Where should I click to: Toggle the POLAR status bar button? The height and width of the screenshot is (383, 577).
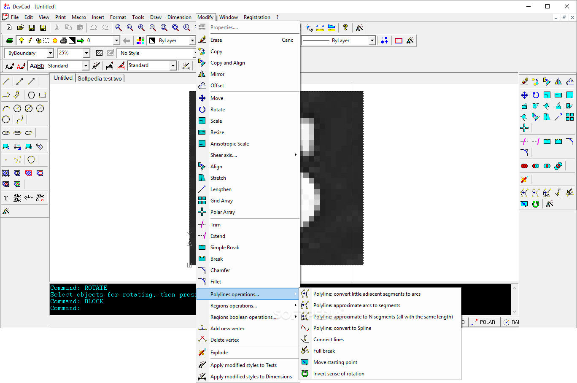[x=483, y=322]
